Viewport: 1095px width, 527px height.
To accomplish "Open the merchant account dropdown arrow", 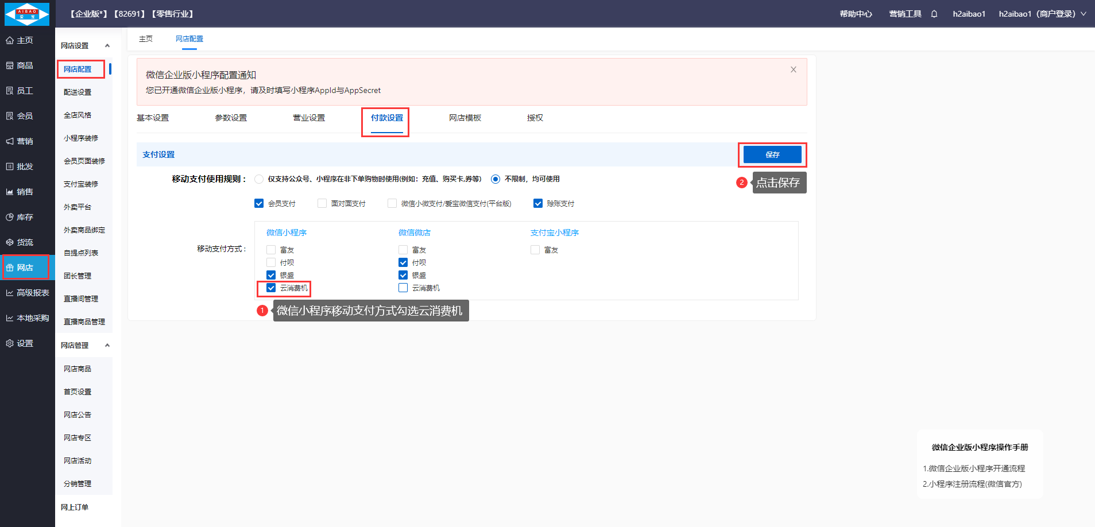I will [x=1084, y=14].
